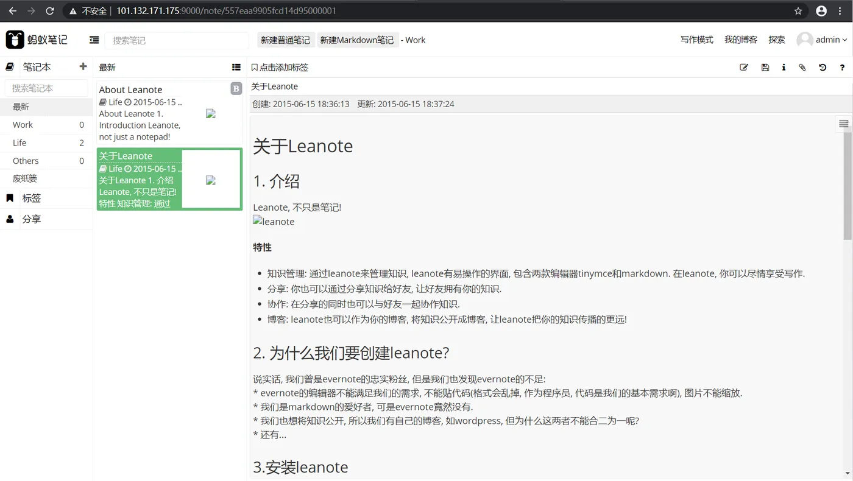Focus the 搜索笔记 search field
This screenshot has width=853, height=481.
pos(177,40)
